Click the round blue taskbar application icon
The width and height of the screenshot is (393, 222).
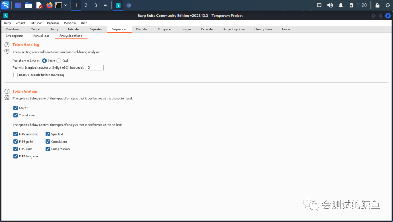(128, 5)
